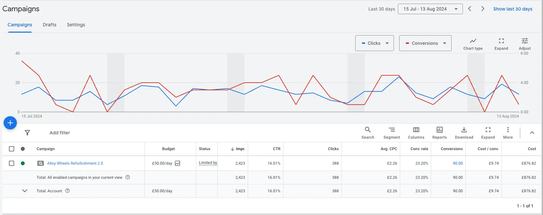Open the Clicks metric dropdown
Viewport: 543px width, 215px height.
coord(374,43)
